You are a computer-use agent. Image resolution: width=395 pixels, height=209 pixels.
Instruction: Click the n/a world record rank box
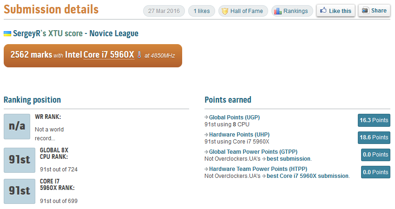click(x=17, y=126)
